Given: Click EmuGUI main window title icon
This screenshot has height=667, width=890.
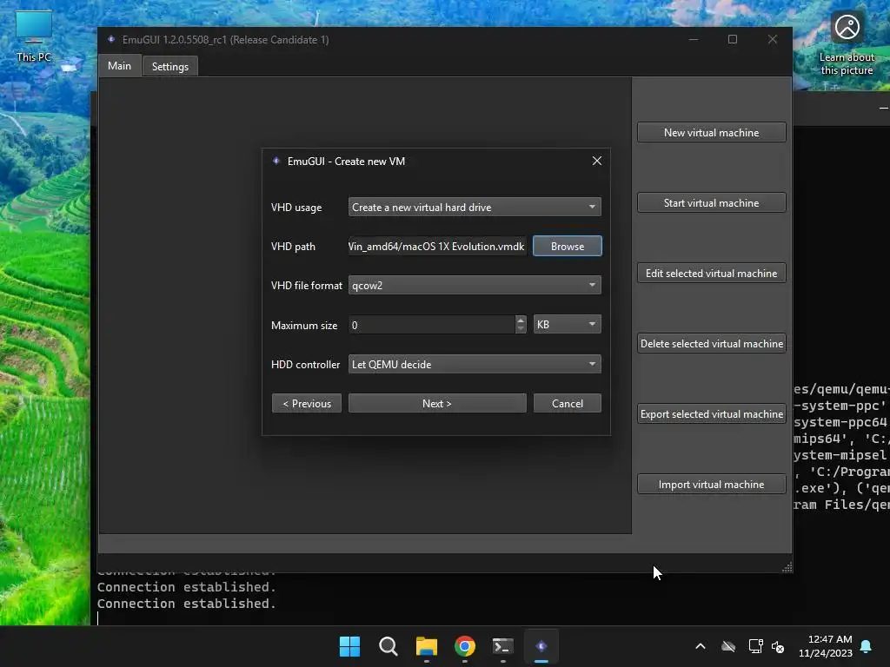Looking at the screenshot, I should (111, 39).
